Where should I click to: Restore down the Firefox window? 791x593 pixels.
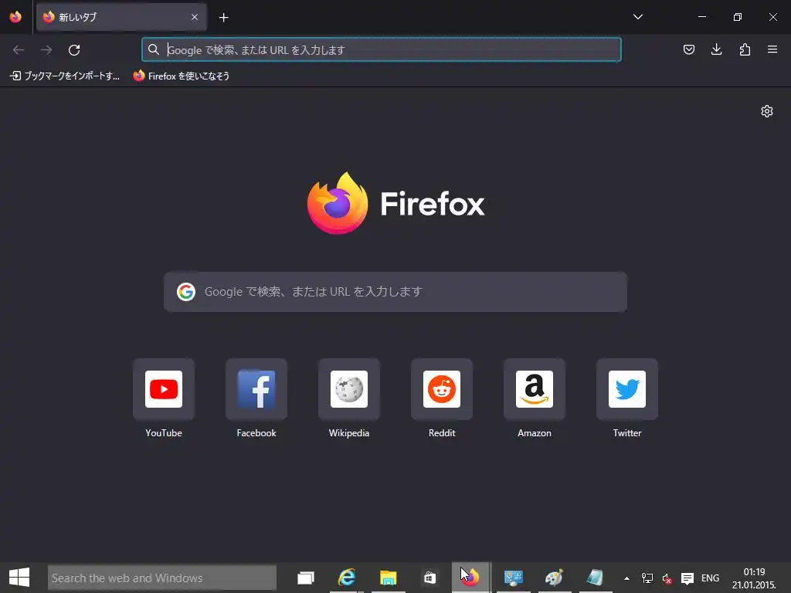(737, 17)
